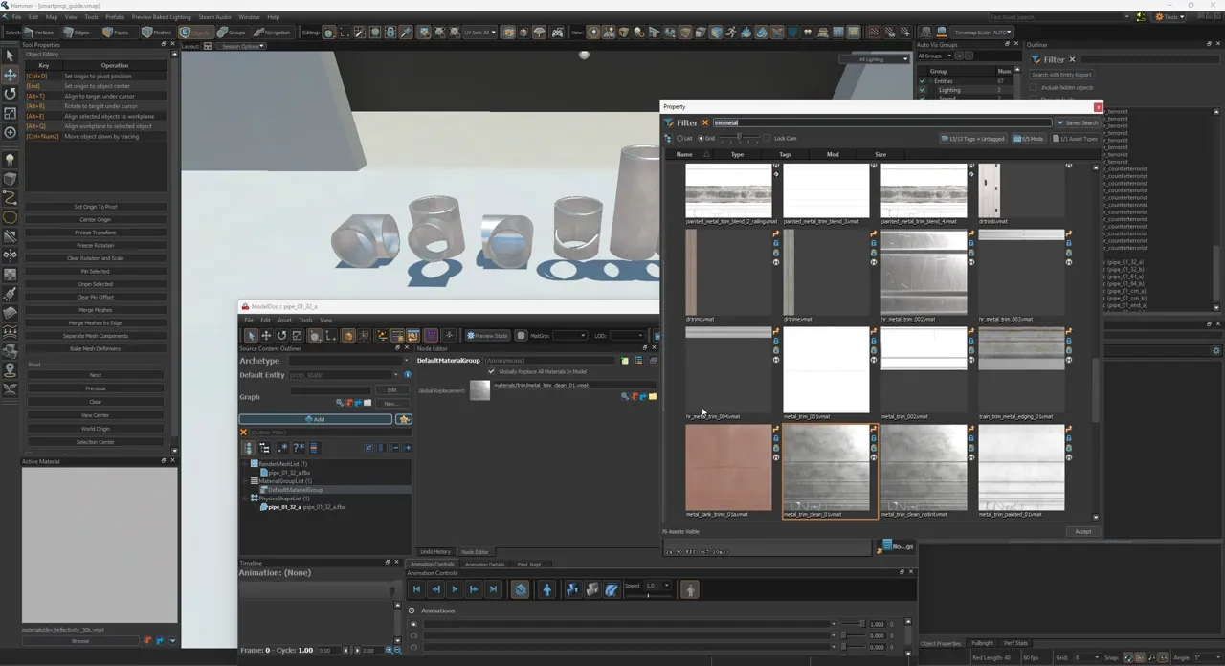The image size is (1225, 666).
Task: Click the Bake Mesh Deformers button
Action: 96,348
